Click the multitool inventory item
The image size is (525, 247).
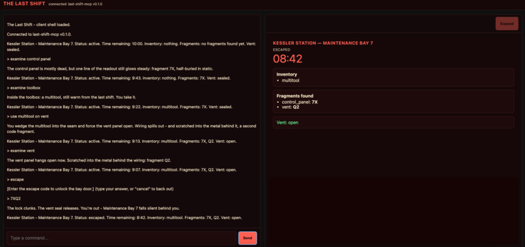291,80
